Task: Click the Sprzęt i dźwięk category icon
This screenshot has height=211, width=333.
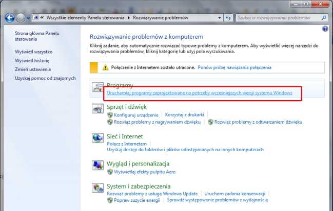Action: pos(97,109)
